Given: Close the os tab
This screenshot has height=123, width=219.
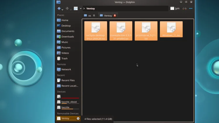Looking at the screenshot, I should tap(94, 15).
